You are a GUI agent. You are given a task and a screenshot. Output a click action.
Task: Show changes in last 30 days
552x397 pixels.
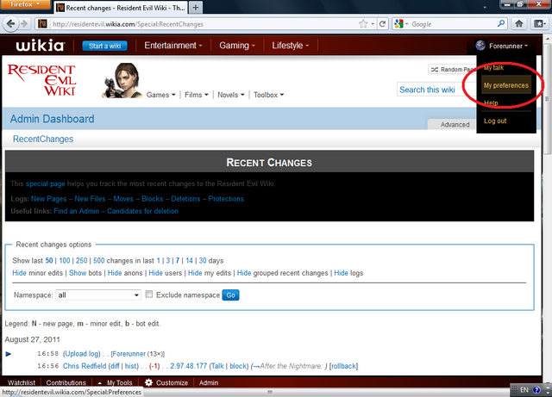point(203,261)
